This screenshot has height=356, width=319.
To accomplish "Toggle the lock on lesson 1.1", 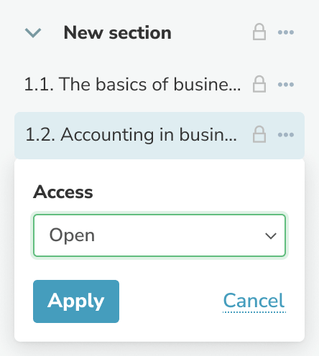I will (x=259, y=84).
